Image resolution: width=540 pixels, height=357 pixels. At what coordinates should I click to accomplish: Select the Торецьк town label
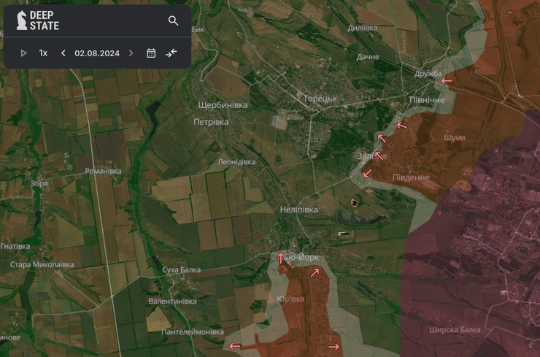pyautogui.click(x=320, y=98)
